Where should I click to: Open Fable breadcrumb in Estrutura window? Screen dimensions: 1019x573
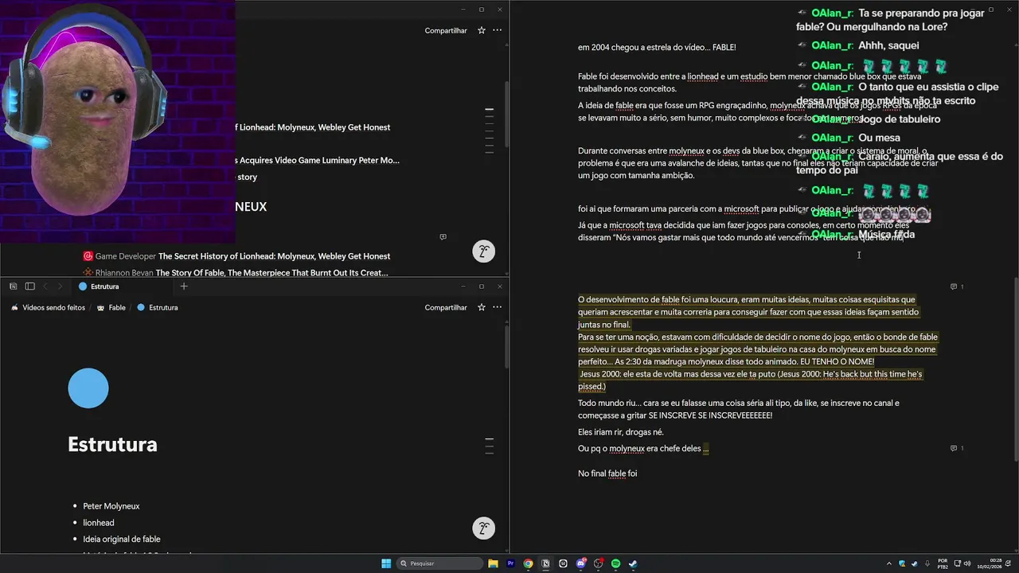[111, 307]
